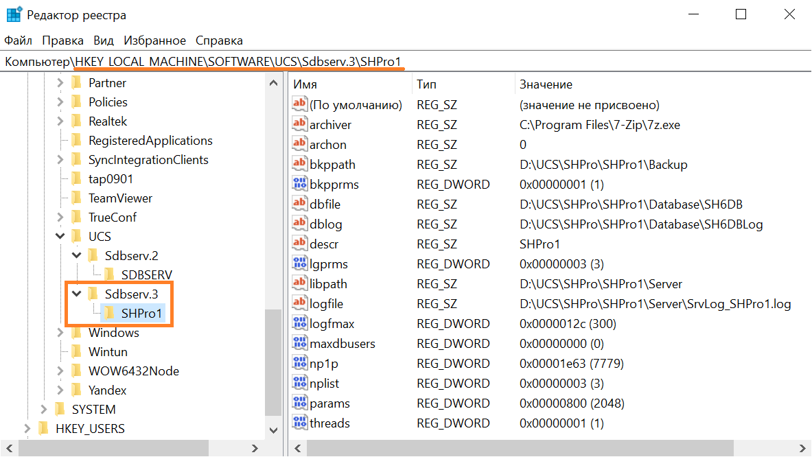Click the string icon next to archiver
Image resolution: width=812 pixels, height=457 pixels.
(x=300, y=124)
